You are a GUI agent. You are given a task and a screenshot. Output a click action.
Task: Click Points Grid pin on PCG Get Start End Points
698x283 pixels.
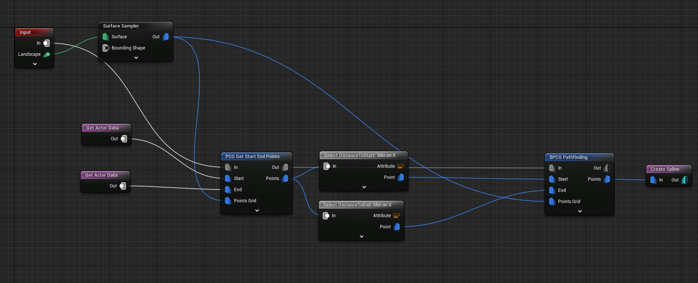click(x=228, y=201)
